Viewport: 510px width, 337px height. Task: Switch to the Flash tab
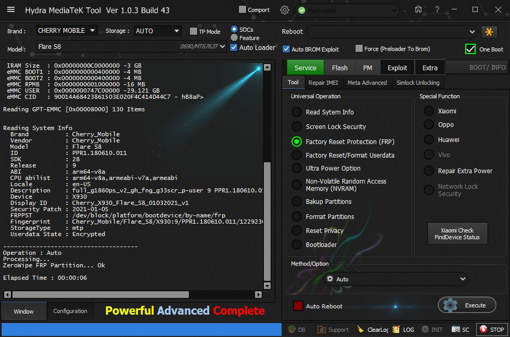point(340,68)
